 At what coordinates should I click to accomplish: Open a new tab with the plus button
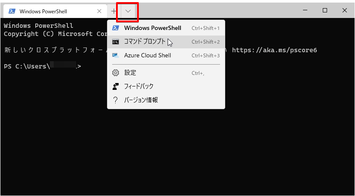coord(113,11)
